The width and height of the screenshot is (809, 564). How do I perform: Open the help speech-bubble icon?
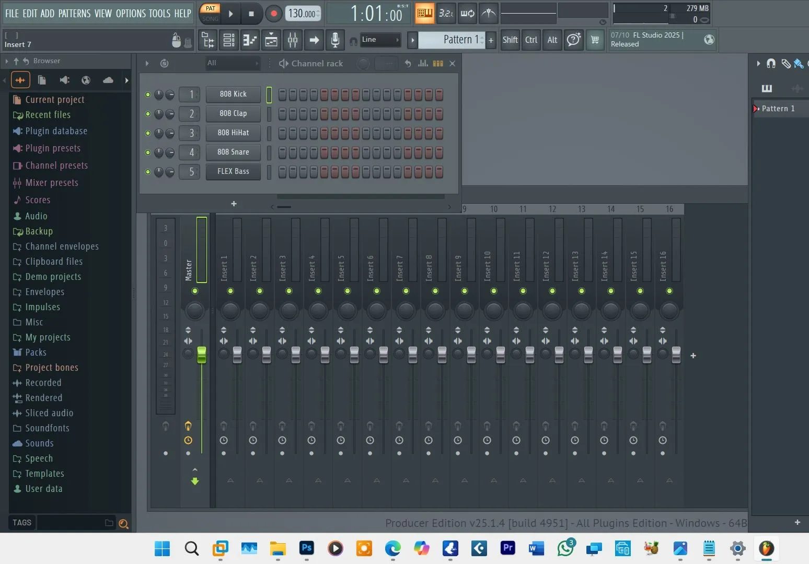tap(573, 40)
